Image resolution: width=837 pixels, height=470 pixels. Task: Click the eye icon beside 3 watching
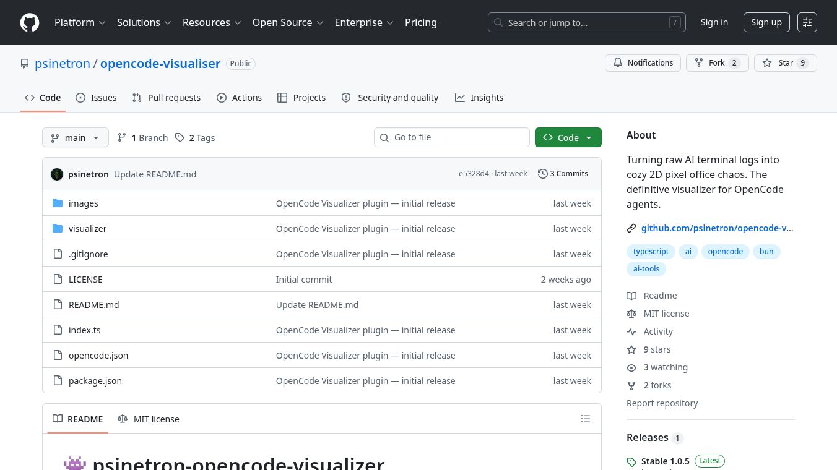click(x=631, y=367)
